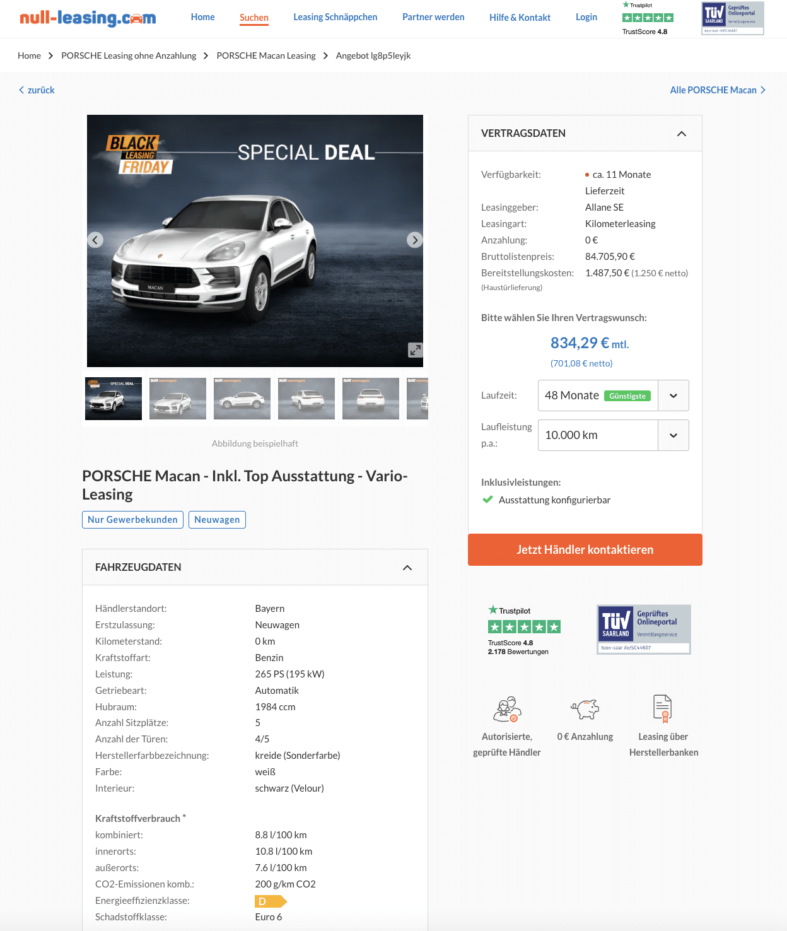Click the Abbildung beispielhaft caption
This screenshot has width=787, height=931.
[x=255, y=443]
